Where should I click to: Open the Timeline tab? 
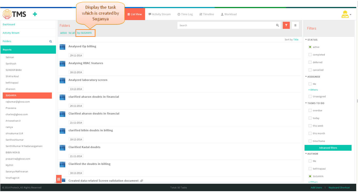(207, 14)
